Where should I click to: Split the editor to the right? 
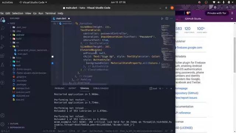pyautogui.click(x=167, y=18)
